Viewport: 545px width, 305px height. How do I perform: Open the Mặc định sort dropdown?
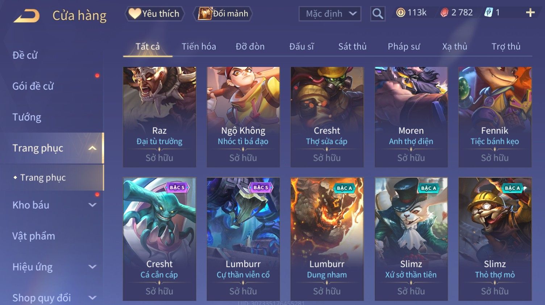pos(330,14)
